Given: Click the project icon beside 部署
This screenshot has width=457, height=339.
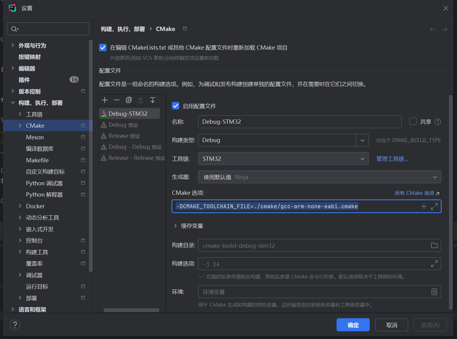Looking at the screenshot, I should point(83,298).
